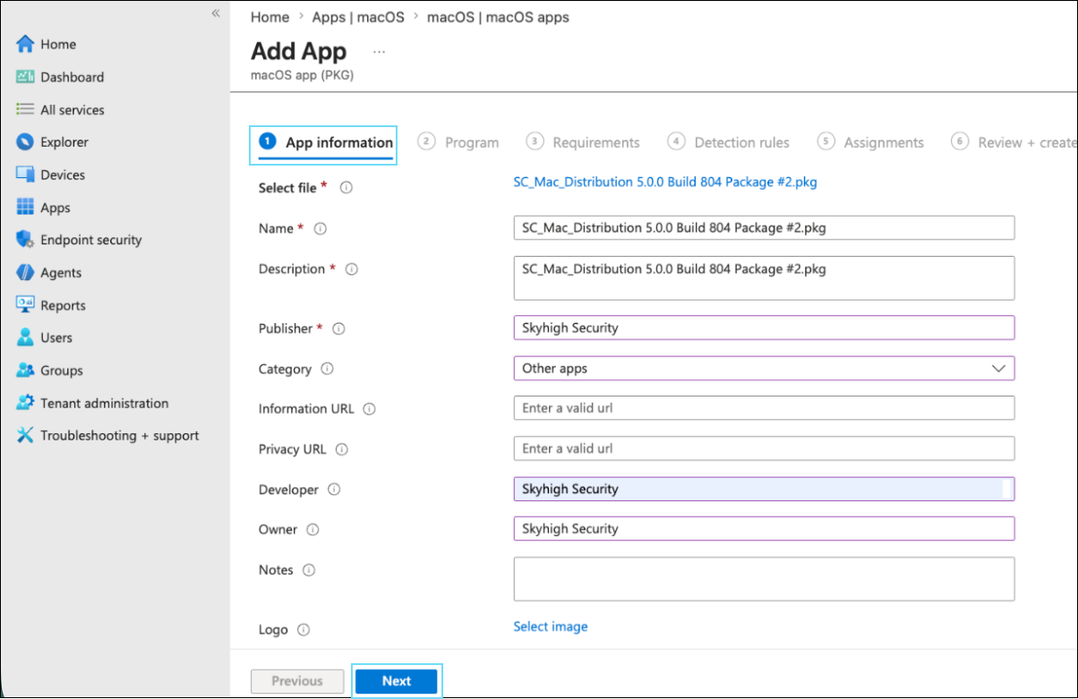Click info icon next to Select file
The width and height of the screenshot is (1078, 699).
pos(346,188)
